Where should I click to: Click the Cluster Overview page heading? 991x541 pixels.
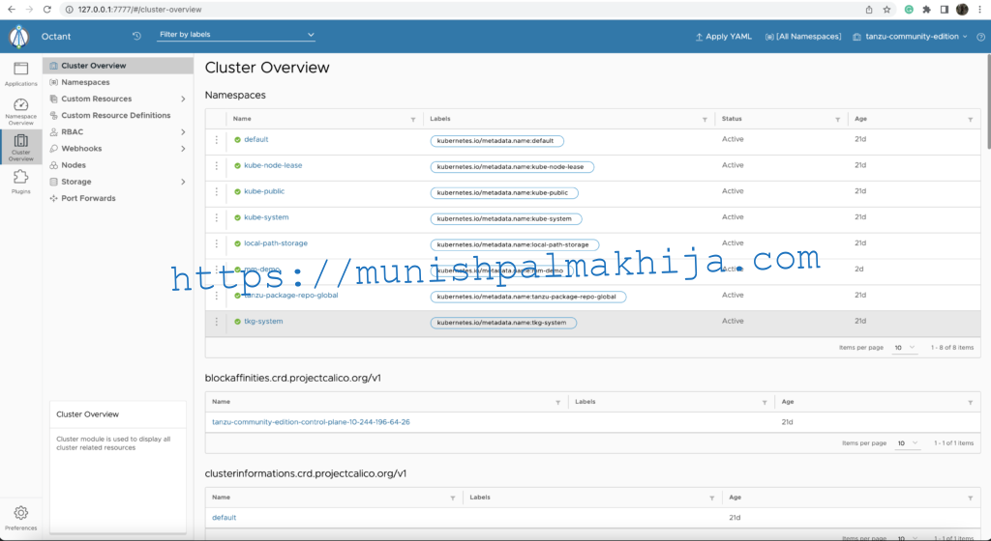pos(267,68)
